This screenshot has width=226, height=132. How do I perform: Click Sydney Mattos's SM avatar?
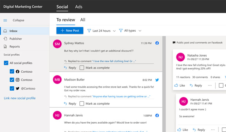[57, 44]
